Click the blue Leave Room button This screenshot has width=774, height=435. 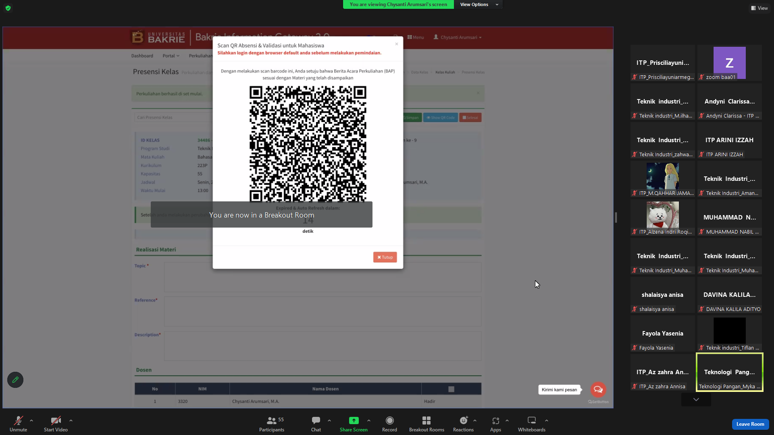coord(750,424)
